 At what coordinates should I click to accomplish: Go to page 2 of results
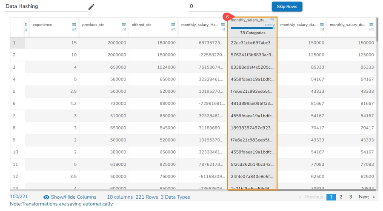point(341,197)
